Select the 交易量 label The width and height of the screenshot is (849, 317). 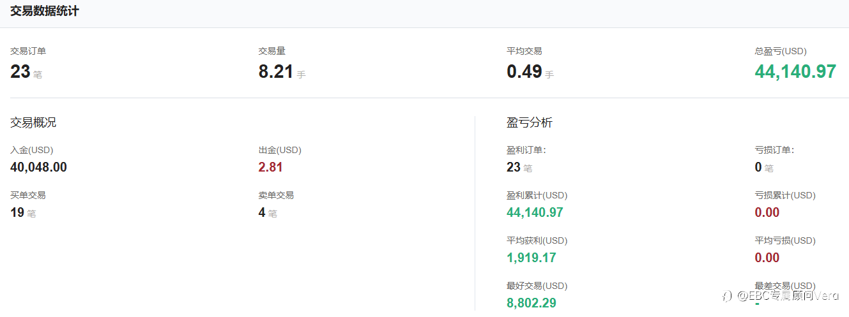click(272, 51)
